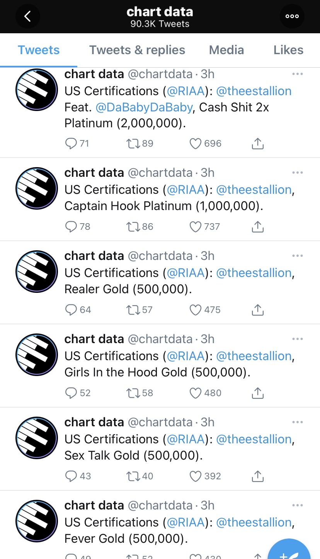Open the Likes tab
This screenshot has height=559, width=320.
[x=288, y=50]
